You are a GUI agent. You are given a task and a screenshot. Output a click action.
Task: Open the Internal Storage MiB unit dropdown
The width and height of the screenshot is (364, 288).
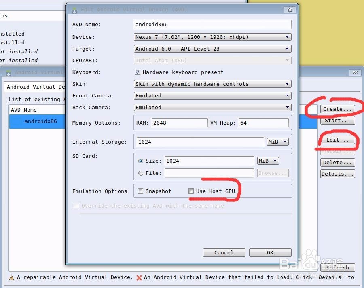pos(277,142)
